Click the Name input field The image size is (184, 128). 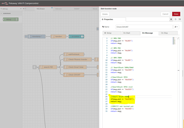[144, 27]
